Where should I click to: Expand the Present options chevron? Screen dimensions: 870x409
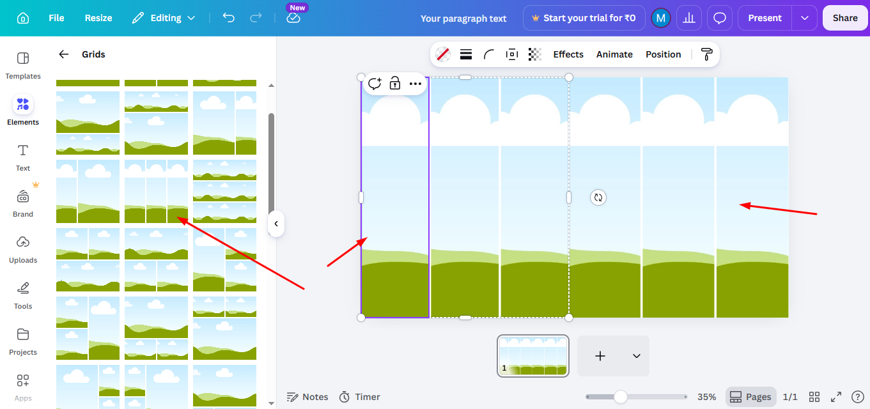804,18
